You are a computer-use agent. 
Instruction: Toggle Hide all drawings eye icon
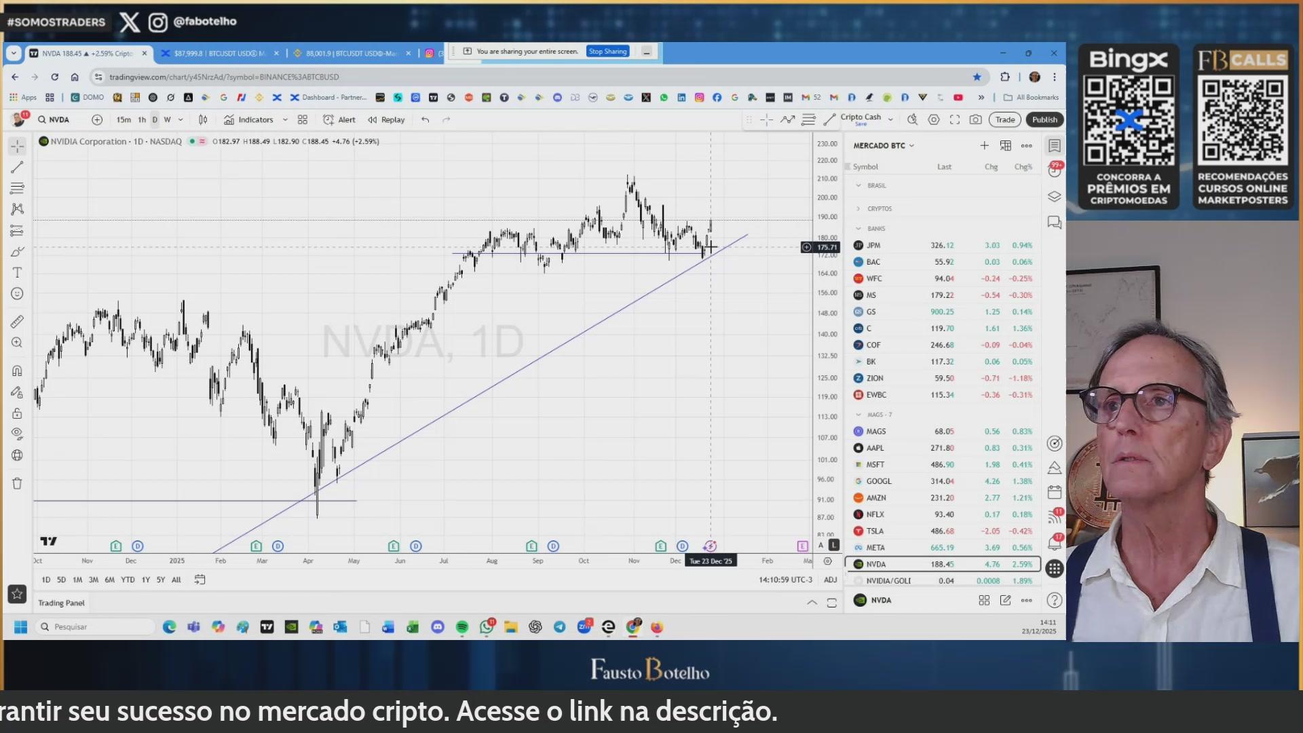click(x=18, y=434)
